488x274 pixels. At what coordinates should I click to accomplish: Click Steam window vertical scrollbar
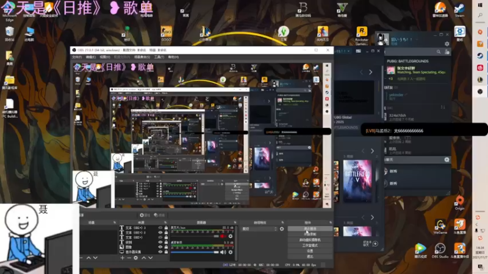382,92
